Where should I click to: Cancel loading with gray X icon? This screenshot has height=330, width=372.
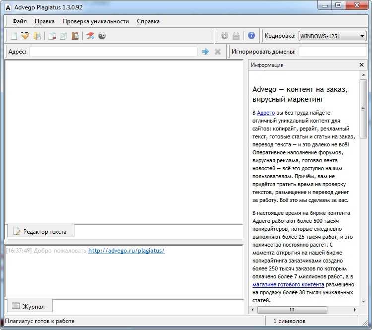[x=218, y=52]
